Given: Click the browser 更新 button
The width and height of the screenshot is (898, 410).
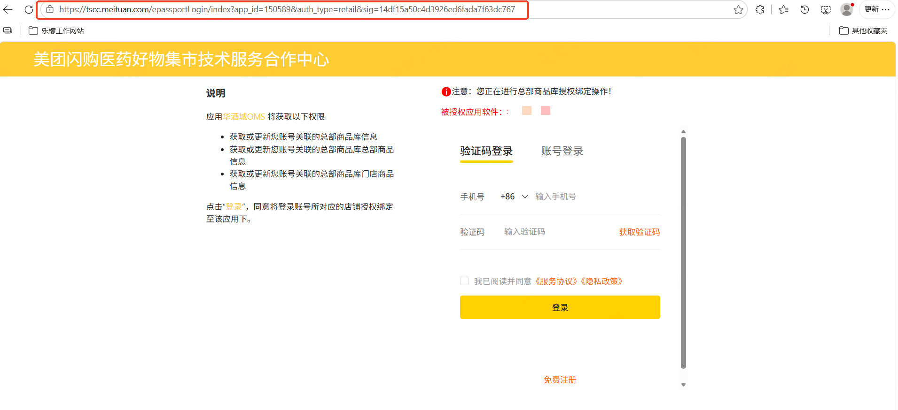Looking at the screenshot, I should coord(871,9).
